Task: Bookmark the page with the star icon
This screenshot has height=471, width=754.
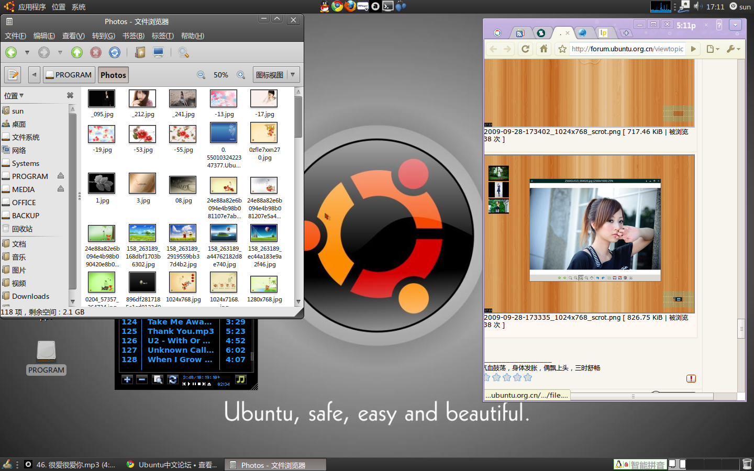Action: coord(562,49)
